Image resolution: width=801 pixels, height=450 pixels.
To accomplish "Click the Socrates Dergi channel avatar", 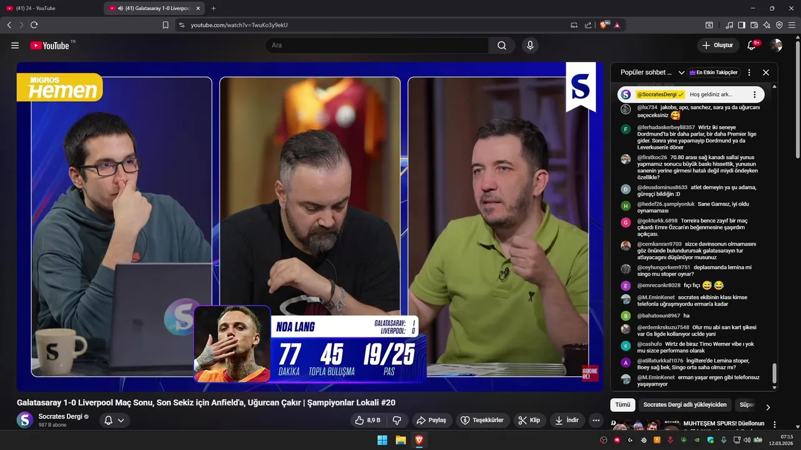I will (x=25, y=420).
